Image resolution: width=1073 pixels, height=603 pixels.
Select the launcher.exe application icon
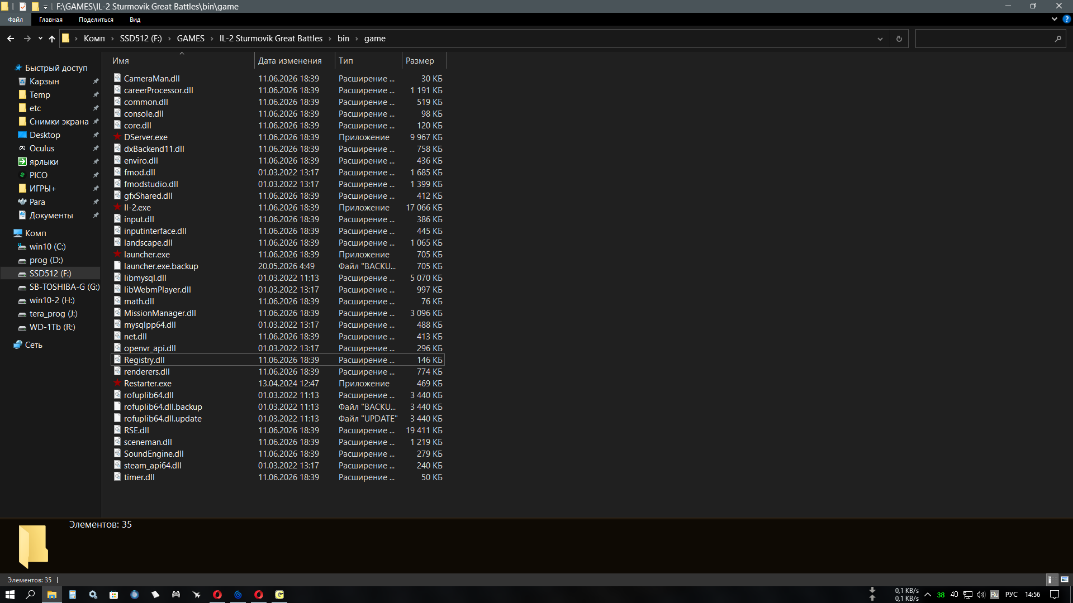(117, 254)
